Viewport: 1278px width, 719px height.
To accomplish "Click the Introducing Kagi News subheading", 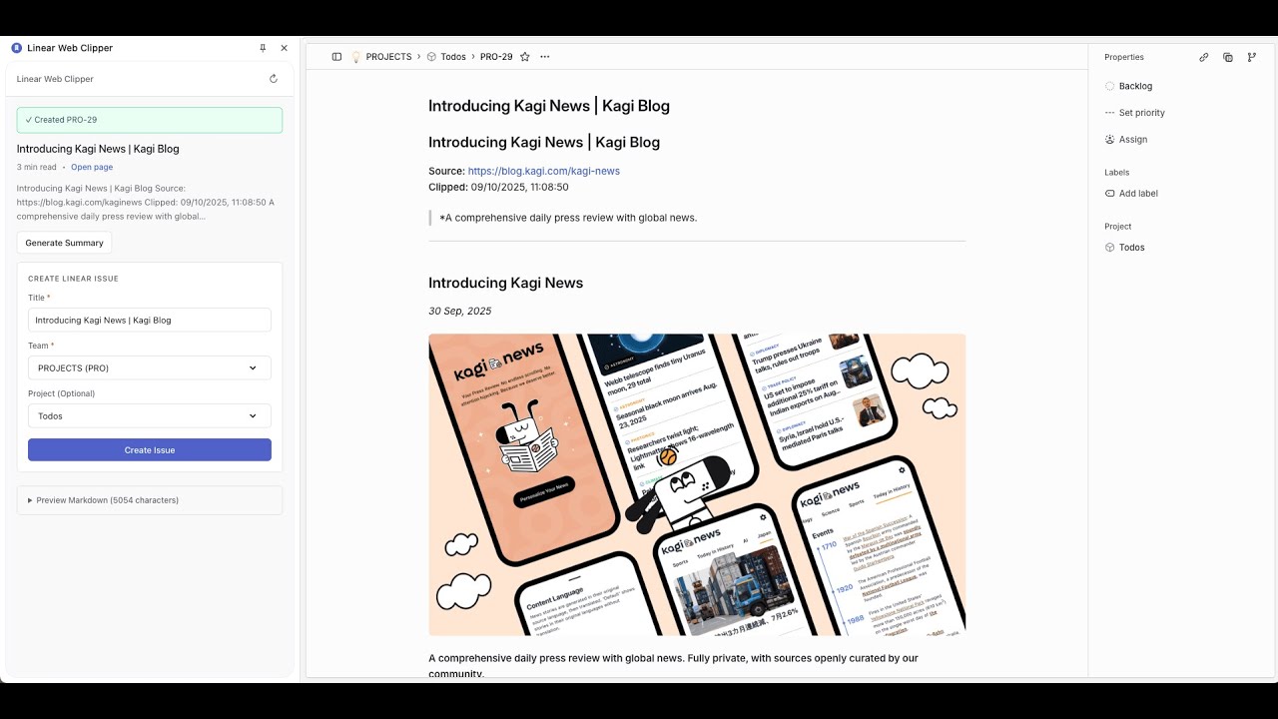I will click(506, 283).
